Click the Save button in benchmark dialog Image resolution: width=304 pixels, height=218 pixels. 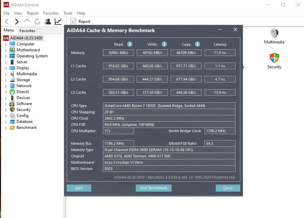[x=79, y=188]
